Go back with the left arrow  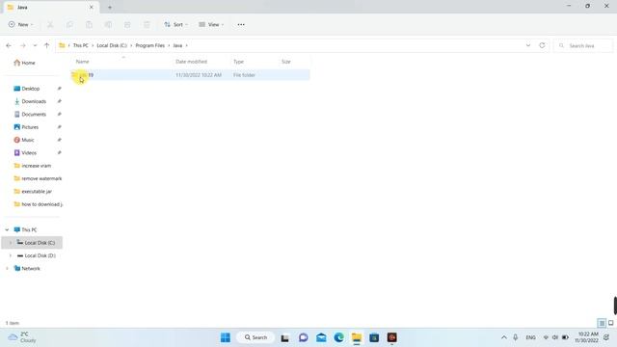[x=9, y=45]
